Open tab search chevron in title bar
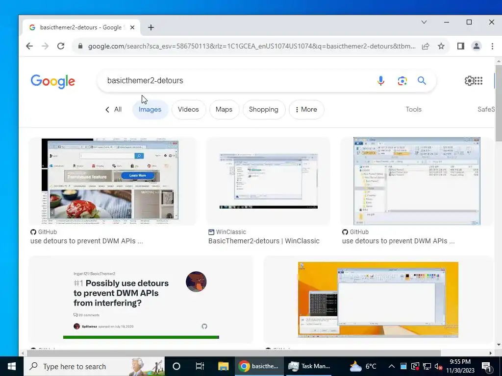The height and width of the screenshot is (376, 502). [424, 22]
